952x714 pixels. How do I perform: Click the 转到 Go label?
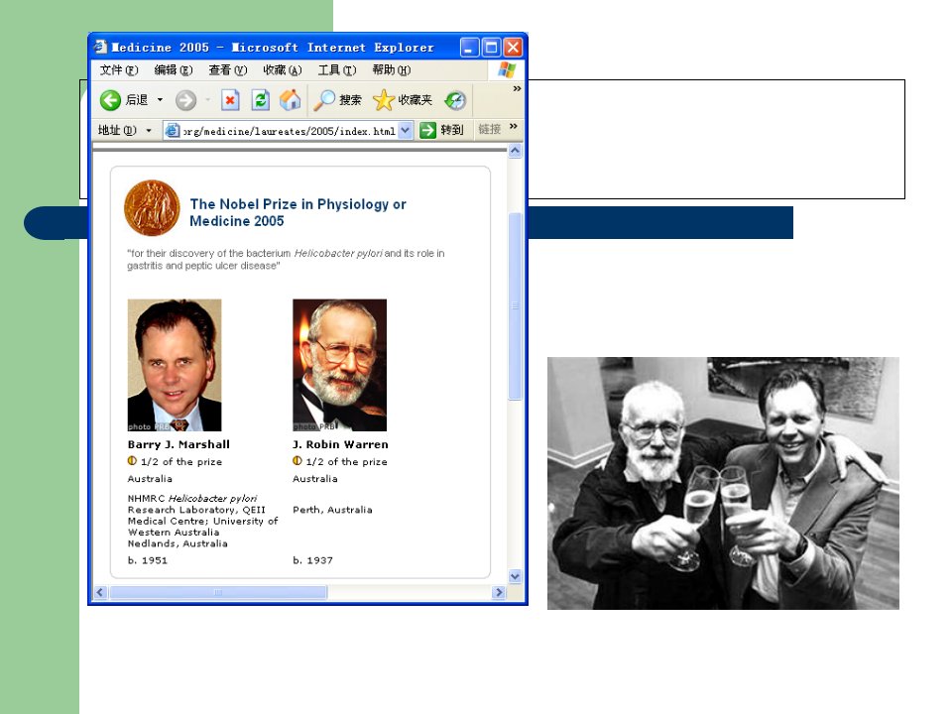[x=452, y=130]
